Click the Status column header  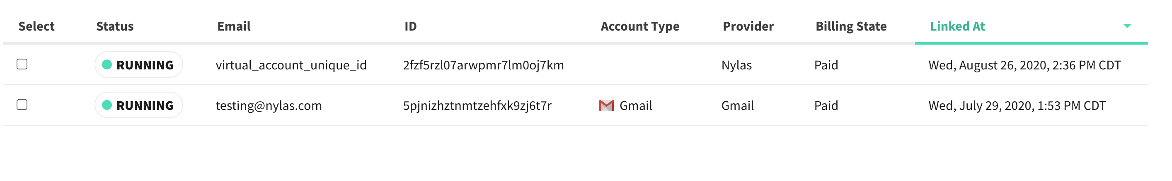(x=115, y=26)
